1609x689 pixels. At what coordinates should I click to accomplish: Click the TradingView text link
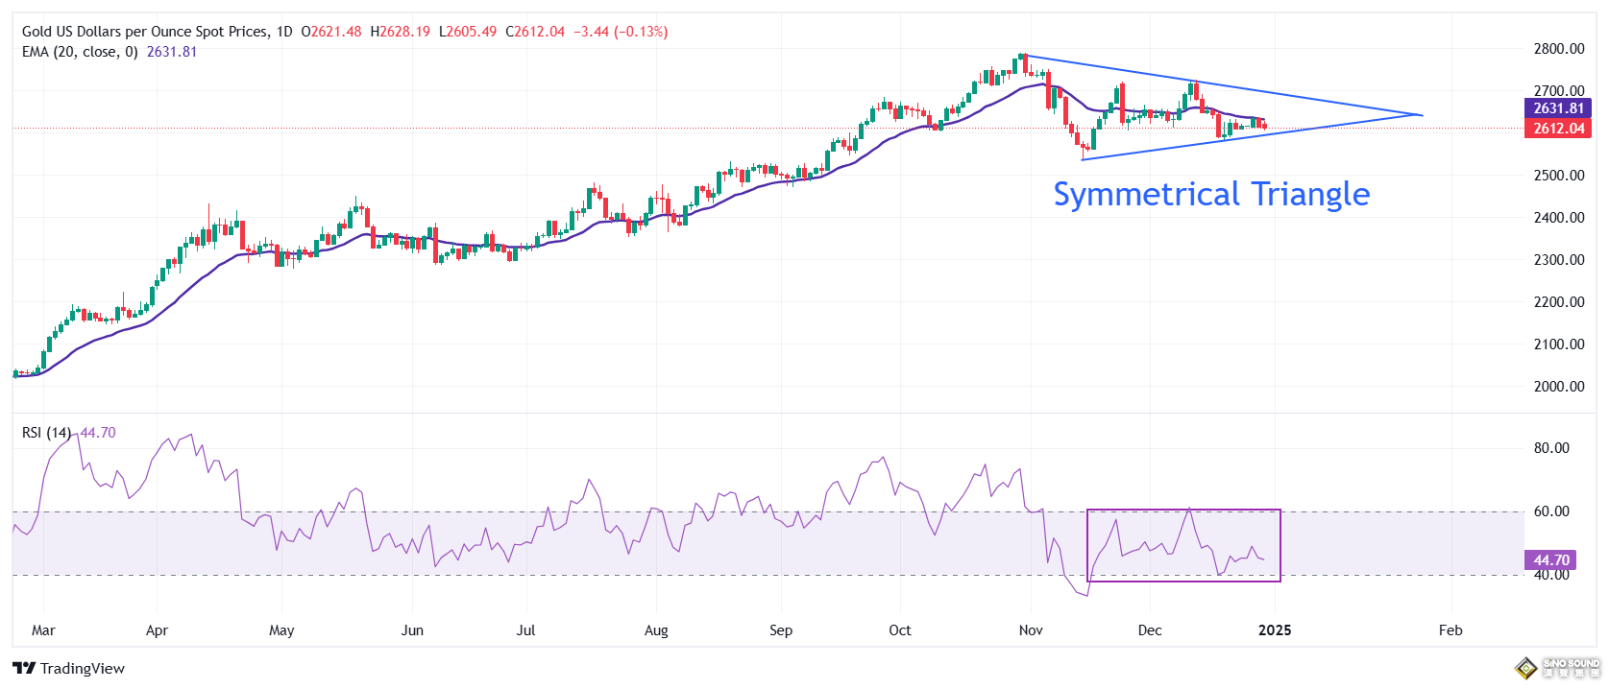click(83, 669)
